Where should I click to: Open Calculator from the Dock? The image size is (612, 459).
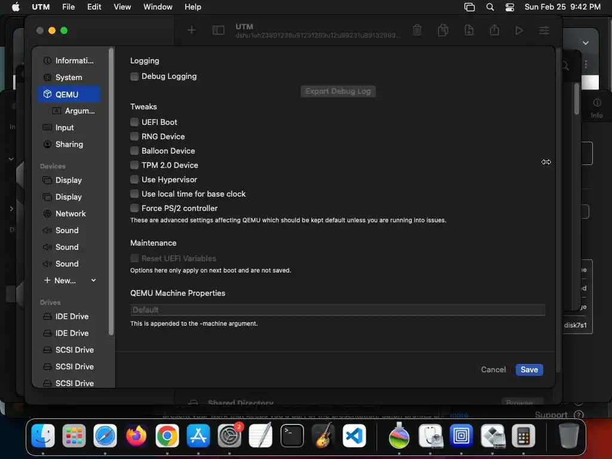524,436
